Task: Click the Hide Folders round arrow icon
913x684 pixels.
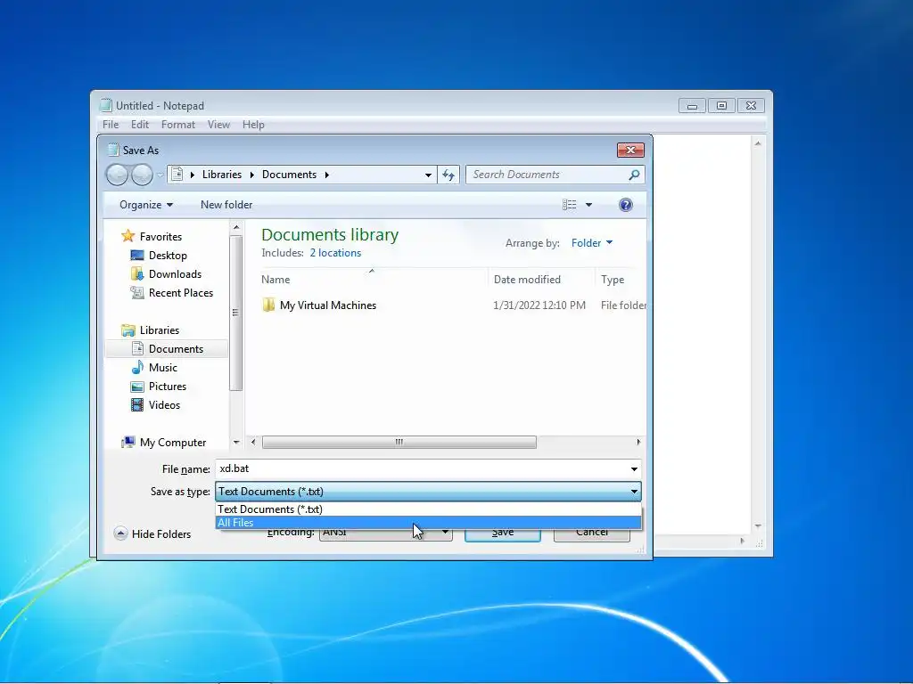Action: pyautogui.click(x=120, y=533)
